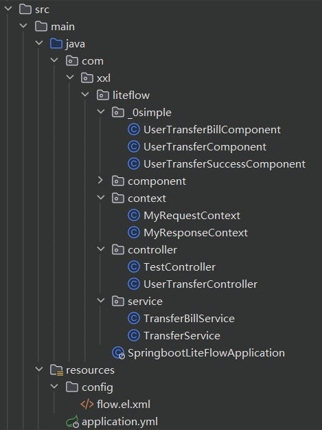Collapse the service package arrow

click(101, 300)
